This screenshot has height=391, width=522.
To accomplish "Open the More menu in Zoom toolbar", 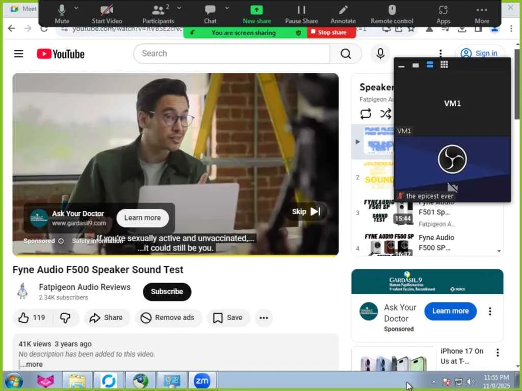I will click(482, 14).
